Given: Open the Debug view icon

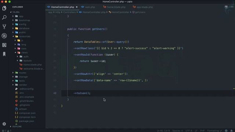Looking at the screenshot, I should (x=4, y=36).
